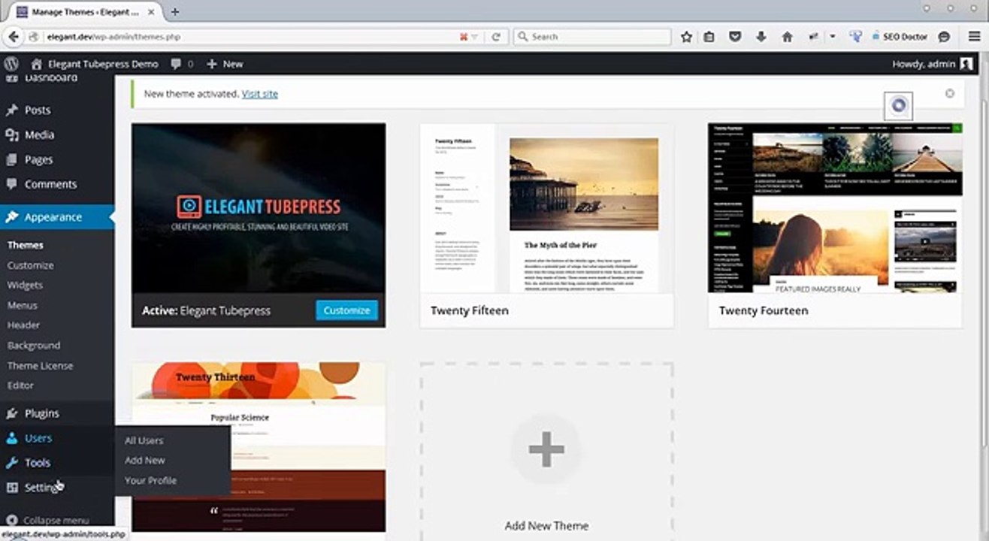The image size is (989, 541).
Task: Click + New in the admin bar
Action: pos(225,64)
